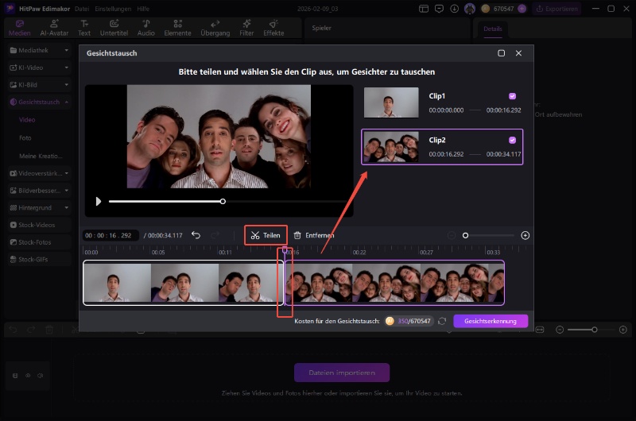Click the Entfernen trash icon
Viewport: 636px width, 421px height.
(297, 235)
